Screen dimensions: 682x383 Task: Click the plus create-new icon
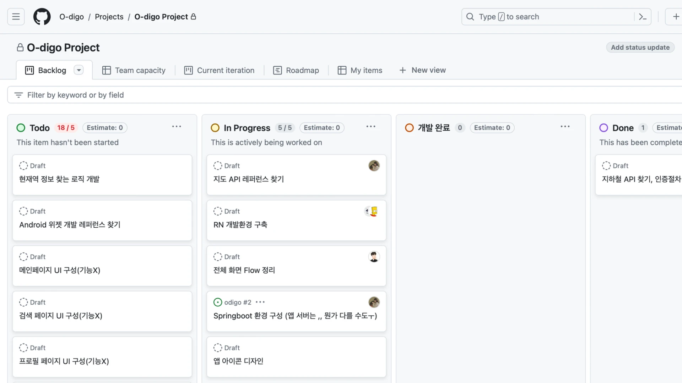pos(676,17)
